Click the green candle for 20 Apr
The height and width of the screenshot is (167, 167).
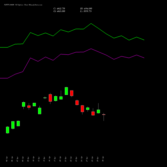tap(61, 98)
